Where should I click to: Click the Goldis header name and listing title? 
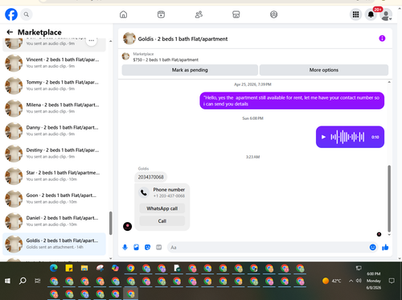[x=183, y=39]
